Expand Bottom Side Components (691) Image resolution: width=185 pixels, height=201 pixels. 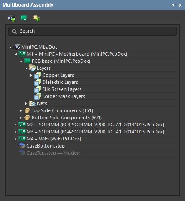tap(21, 118)
